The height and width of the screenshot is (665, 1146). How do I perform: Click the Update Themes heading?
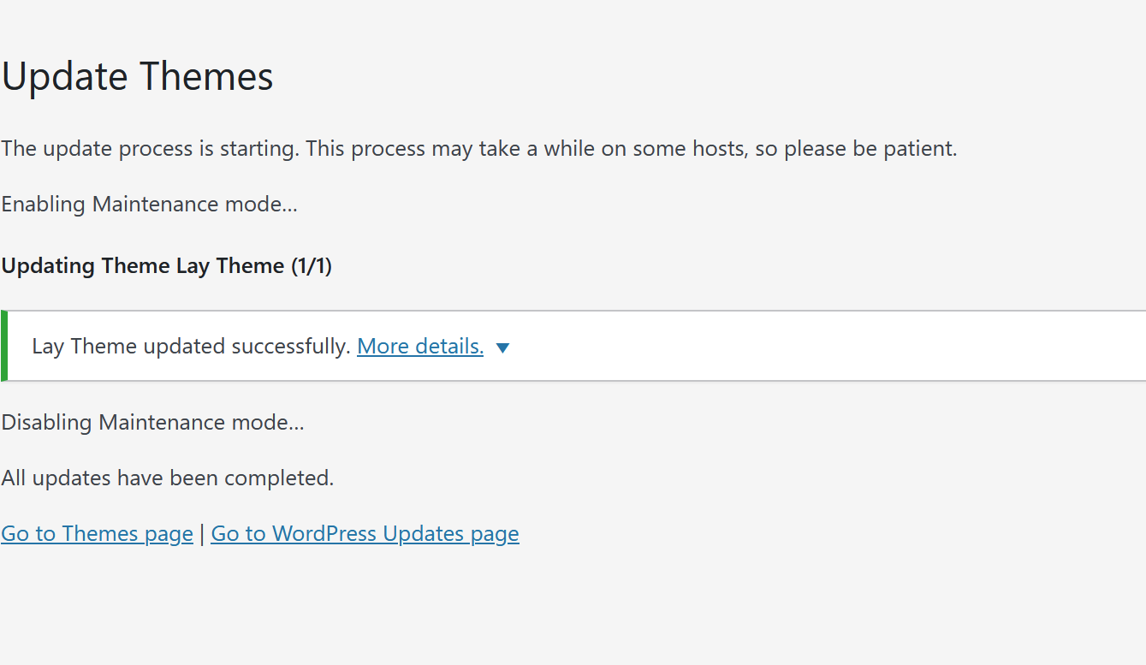click(138, 77)
